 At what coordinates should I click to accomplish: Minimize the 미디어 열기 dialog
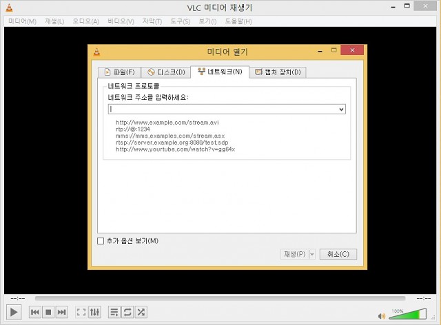(320, 51)
